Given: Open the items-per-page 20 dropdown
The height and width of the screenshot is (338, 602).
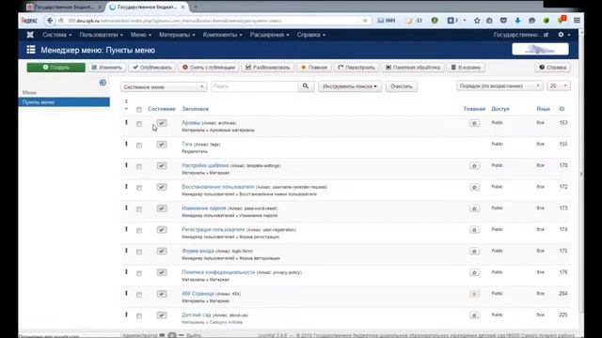Looking at the screenshot, I should click(x=558, y=85).
